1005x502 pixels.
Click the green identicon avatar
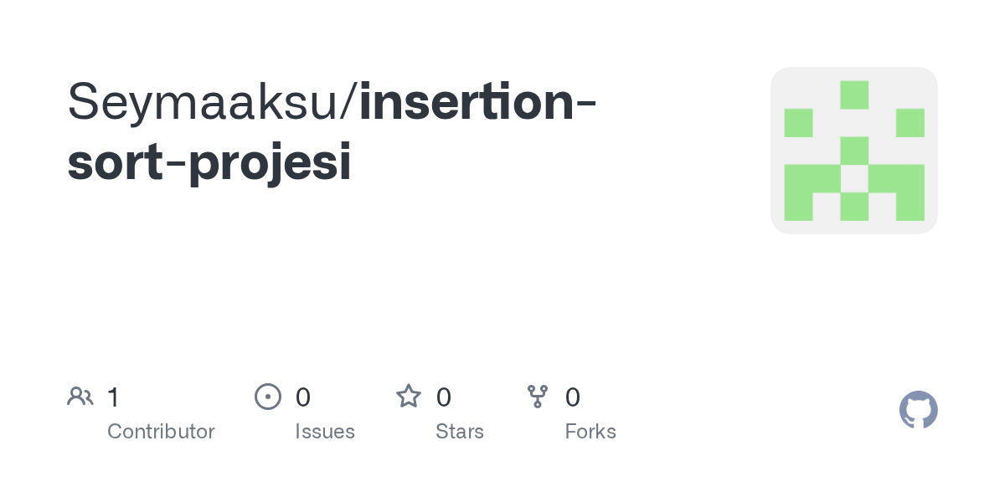[853, 151]
